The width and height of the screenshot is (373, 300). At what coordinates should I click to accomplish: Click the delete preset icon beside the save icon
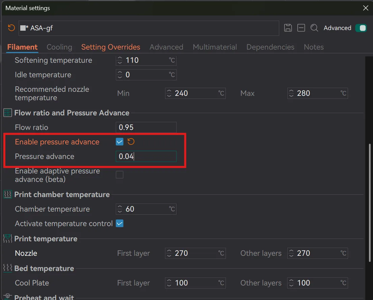click(x=301, y=28)
